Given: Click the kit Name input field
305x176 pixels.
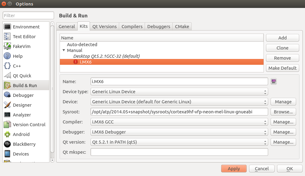Looking at the screenshot, I should [x=179, y=81].
